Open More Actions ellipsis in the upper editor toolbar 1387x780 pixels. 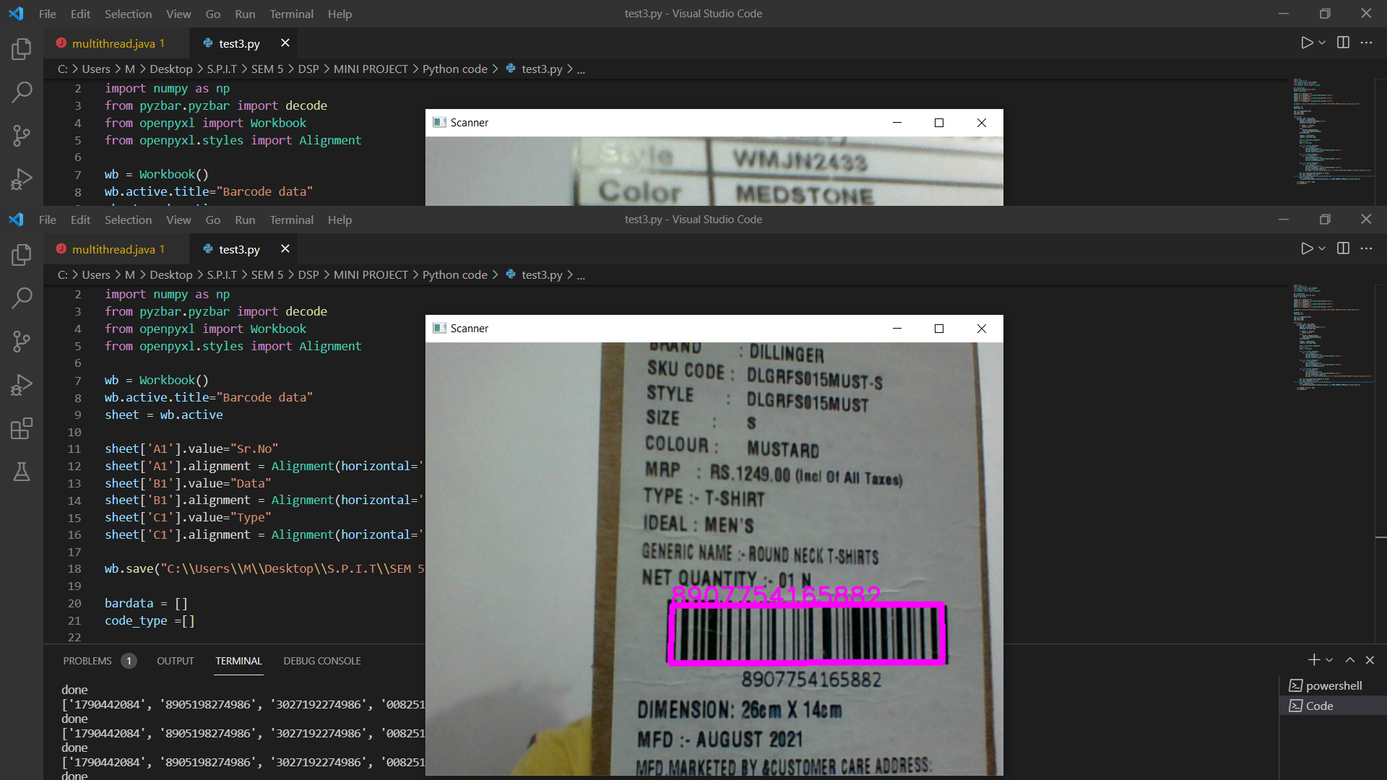[x=1366, y=43]
